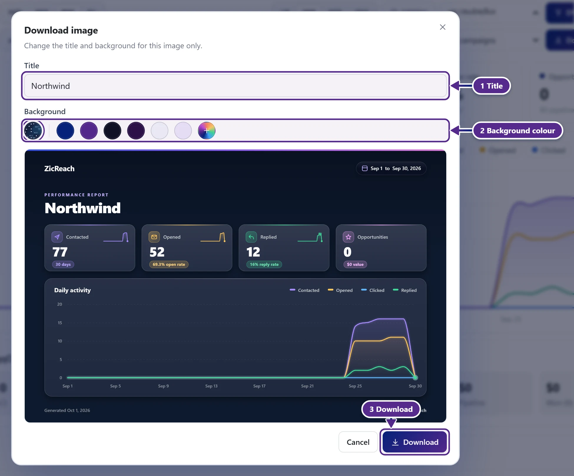Click the Download button
The height and width of the screenshot is (476, 574).
[x=414, y=442]
